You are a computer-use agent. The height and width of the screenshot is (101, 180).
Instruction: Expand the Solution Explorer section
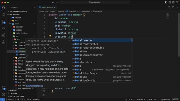click(x=18, y=12)
